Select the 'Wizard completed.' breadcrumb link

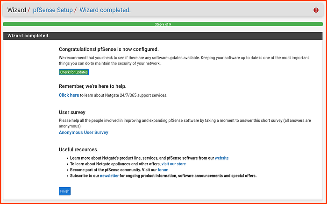pos(105,10)
